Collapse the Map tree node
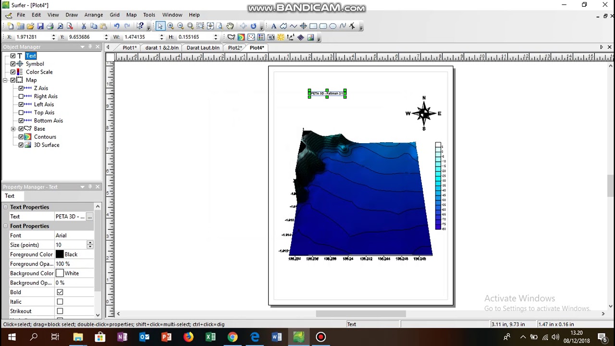This screenshot has height=346, width=615. 5,80
